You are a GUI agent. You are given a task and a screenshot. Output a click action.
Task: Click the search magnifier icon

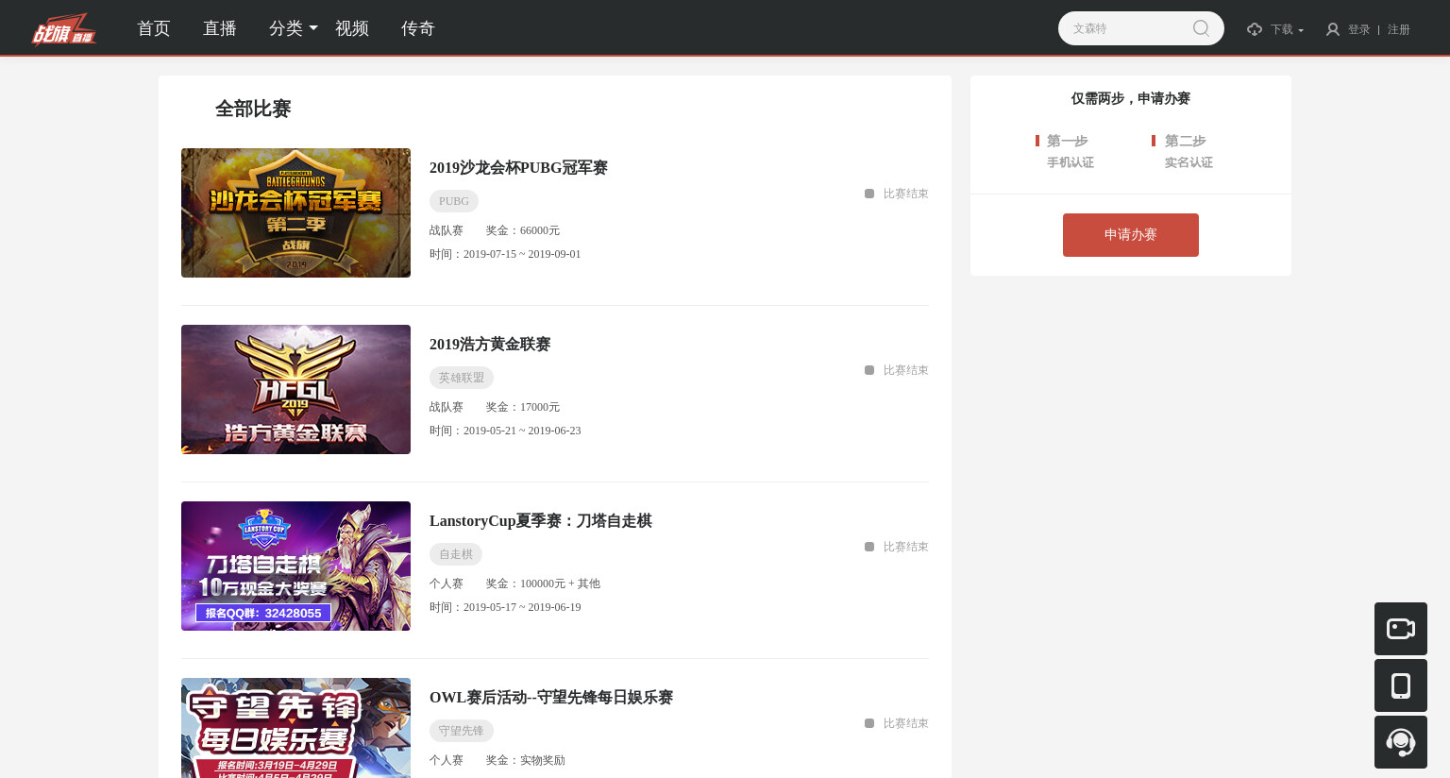(x=1201, y=28)
